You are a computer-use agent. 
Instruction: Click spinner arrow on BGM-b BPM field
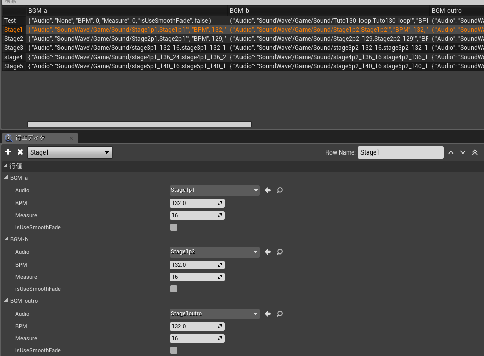click(220, 265)
